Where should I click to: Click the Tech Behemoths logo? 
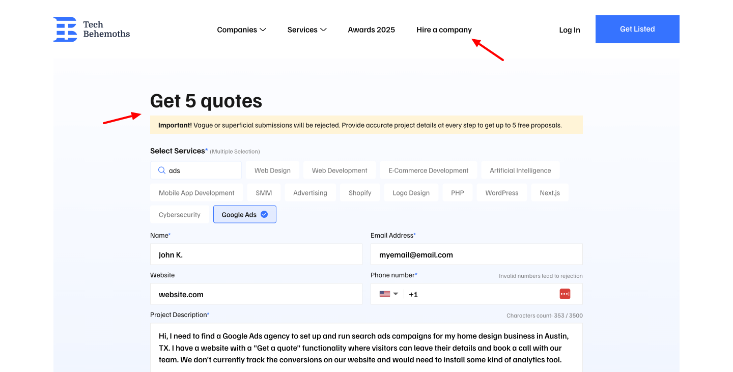point(92,29)
